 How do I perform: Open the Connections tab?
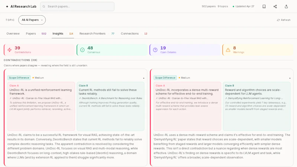coord(130,33)
